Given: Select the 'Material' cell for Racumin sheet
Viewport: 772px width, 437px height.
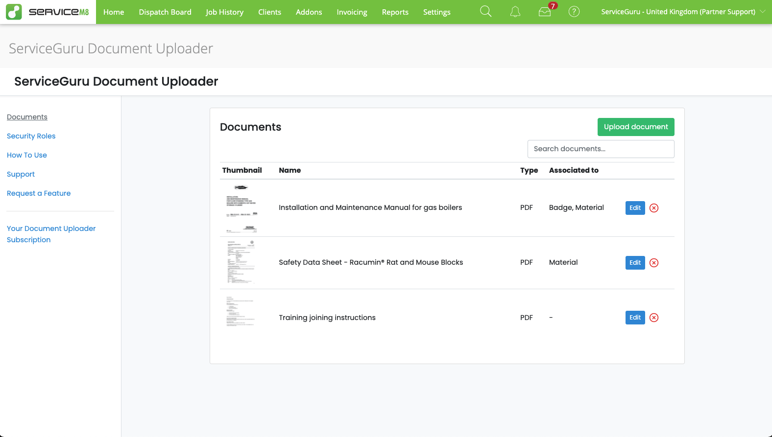Looking at the screenshot, I should [x=563, y=262].
